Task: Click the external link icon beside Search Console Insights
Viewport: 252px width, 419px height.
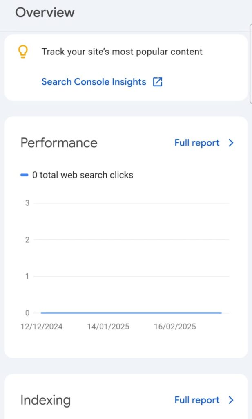Action: click(x=158, y=82)
